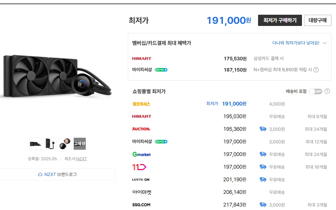Viewport: 336px width, 210px height.
Task: Click the Npay+ badge in the 197,000원 row
Action: pos(161,142)
